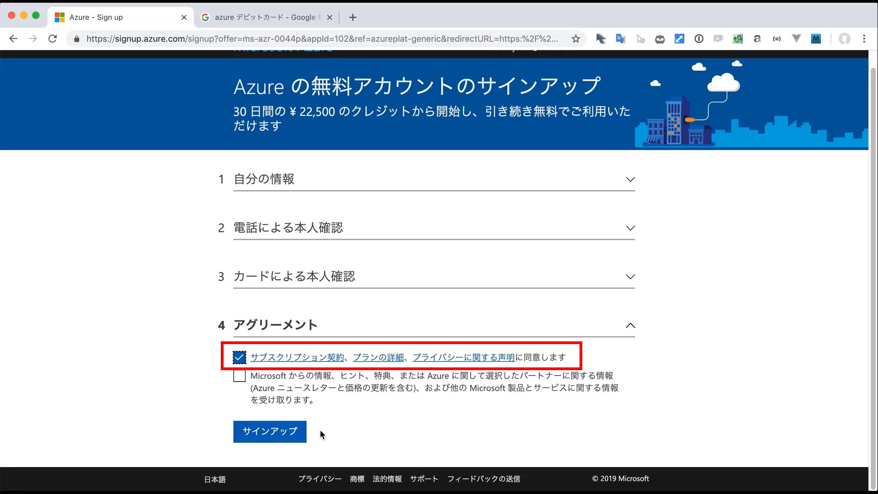The height and width of the screenshot is (494, 878).
Task: Open the Vue devtools extension icon
Action: (x=796, y=39)
